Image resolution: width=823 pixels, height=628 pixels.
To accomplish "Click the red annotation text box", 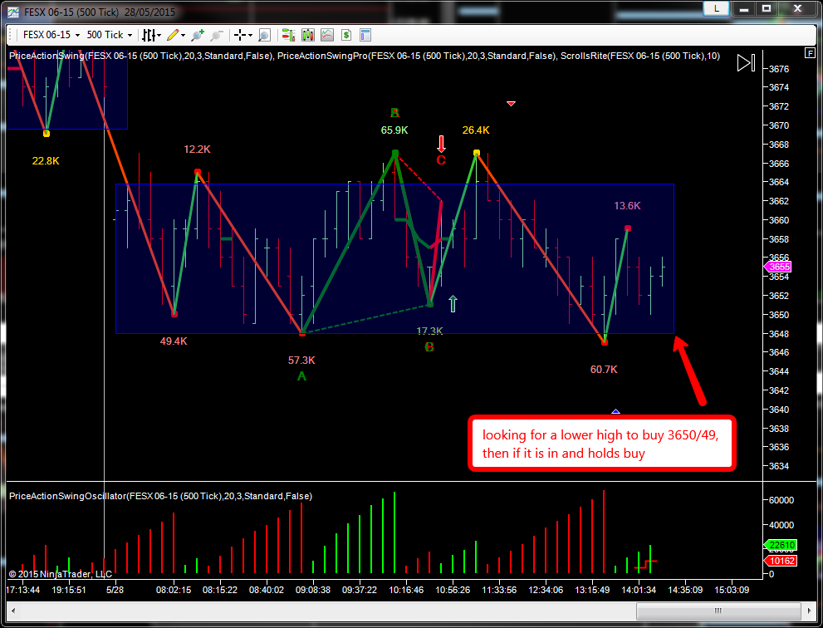I will tap(601, 444).
